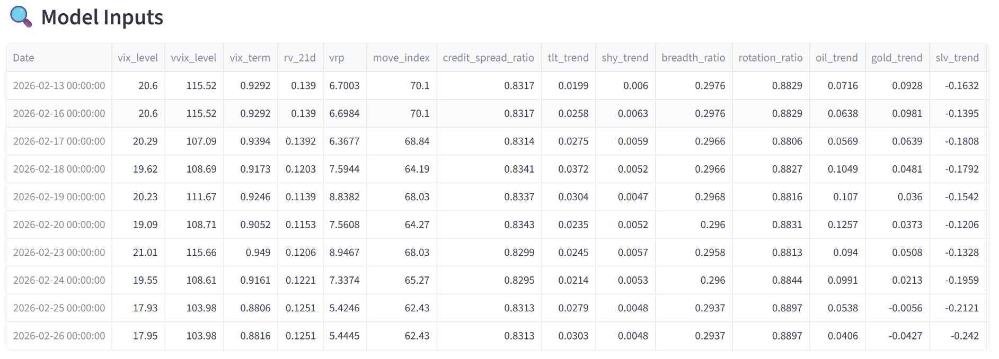Screen dimensions: 999x359
Task: Select date cell 2026-02-17 00:00:00
Action: [59, 141]
